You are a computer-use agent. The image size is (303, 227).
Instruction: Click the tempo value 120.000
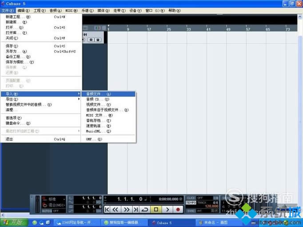211,206
